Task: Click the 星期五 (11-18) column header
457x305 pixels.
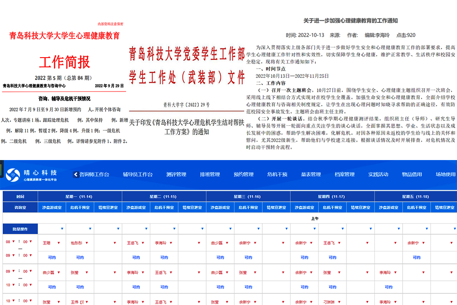Action: (x=415, y=197)
